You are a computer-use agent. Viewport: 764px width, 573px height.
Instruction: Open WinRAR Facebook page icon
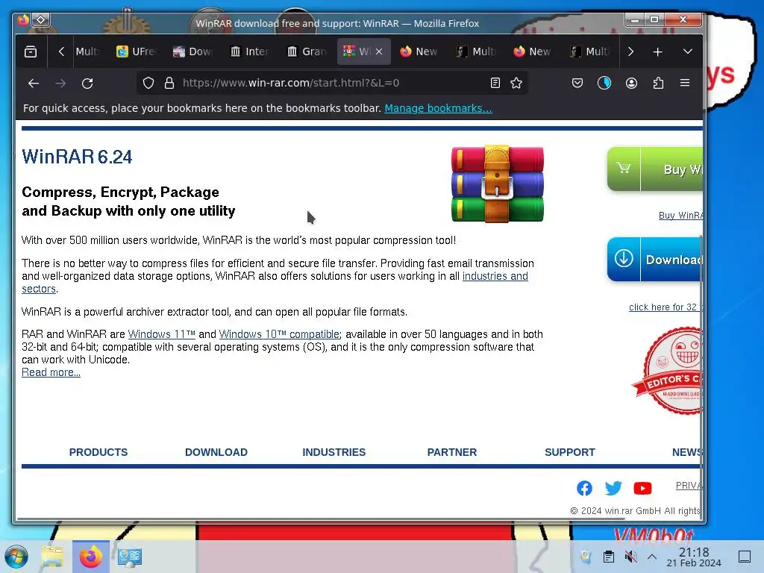[x=584, y=488]
